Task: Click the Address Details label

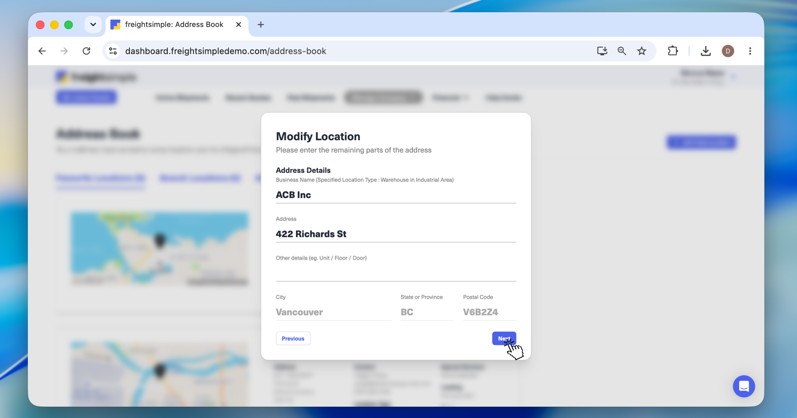Action: coord(303,170)
